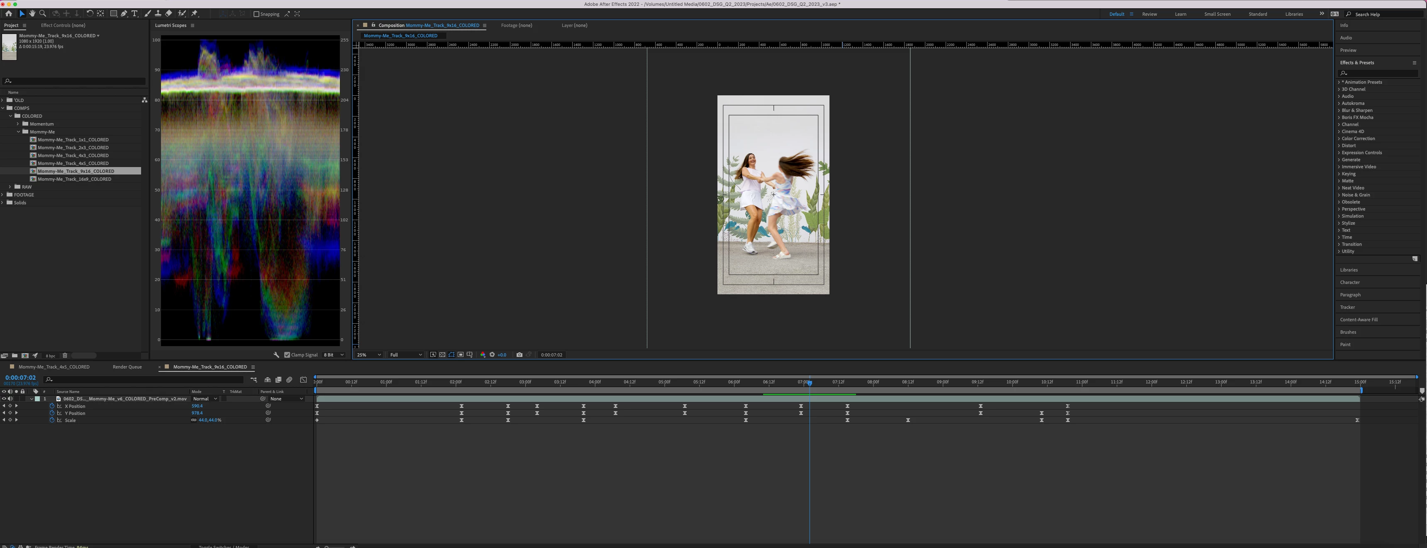Viewport: 1427px width, 548px height.
Task: Click X Position stopwatch icon
Action: (x=52, y=406)
